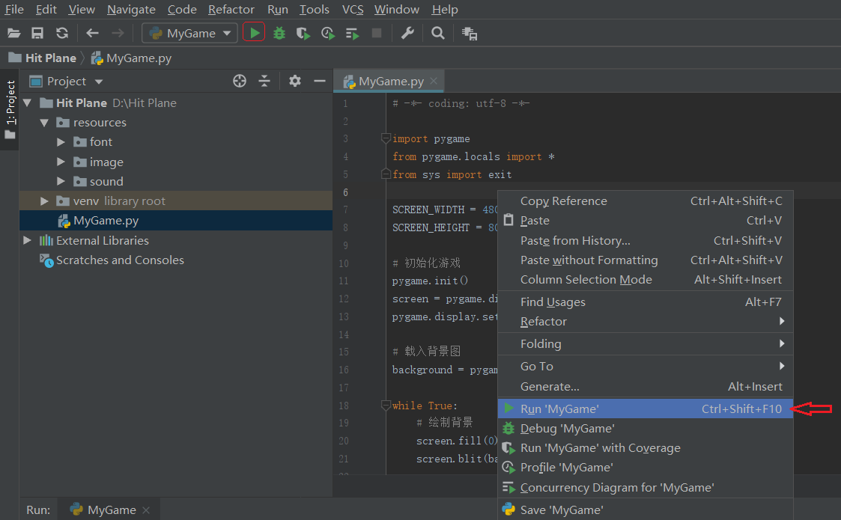Open settings wrench icon in toolbar

[407, 33]
